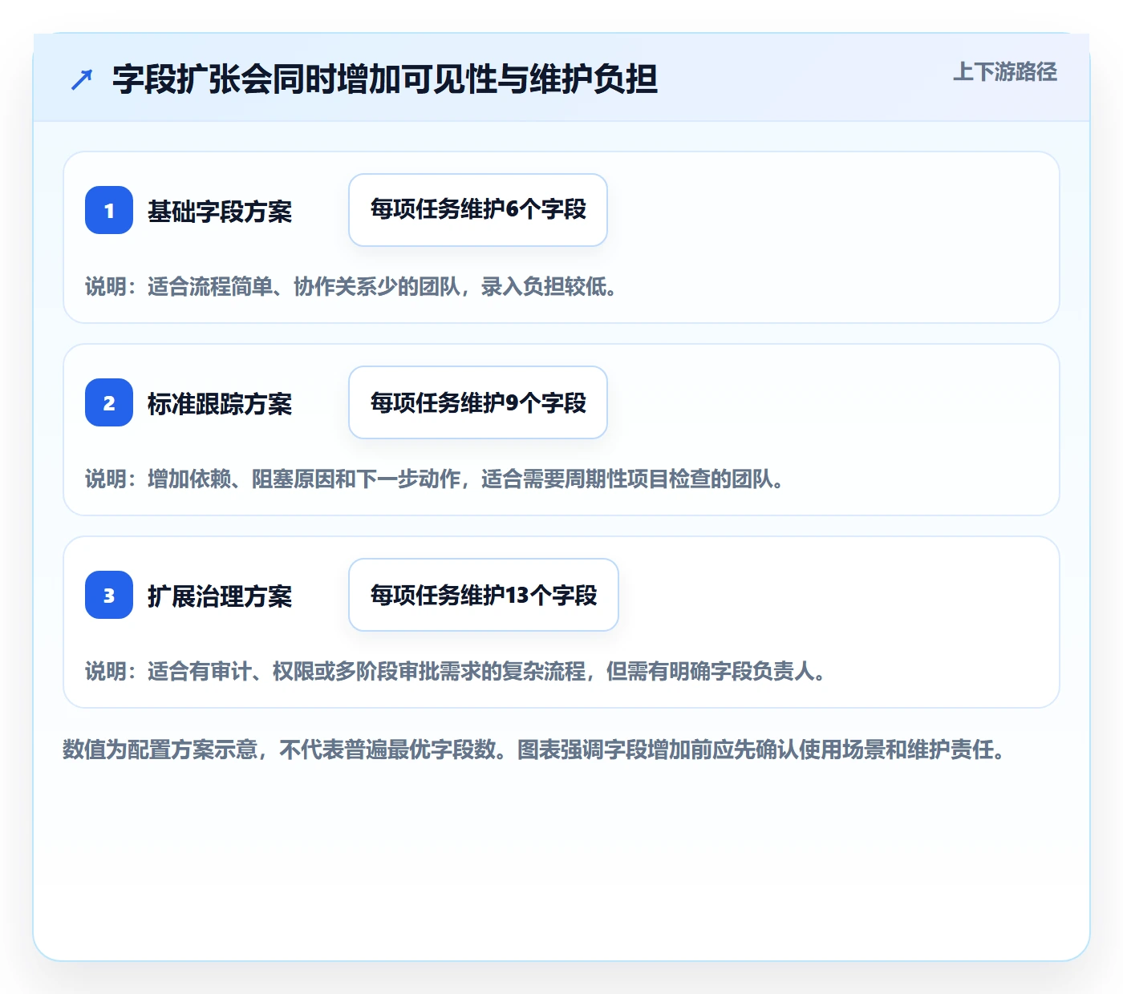Select the 扩展治理方案 heading
This screenshot has height=994, width=1123.
[x=220, y=596]
